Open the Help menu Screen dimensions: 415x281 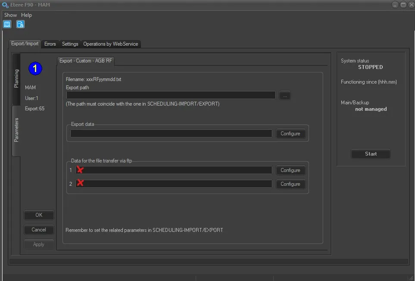coord(27,15)
